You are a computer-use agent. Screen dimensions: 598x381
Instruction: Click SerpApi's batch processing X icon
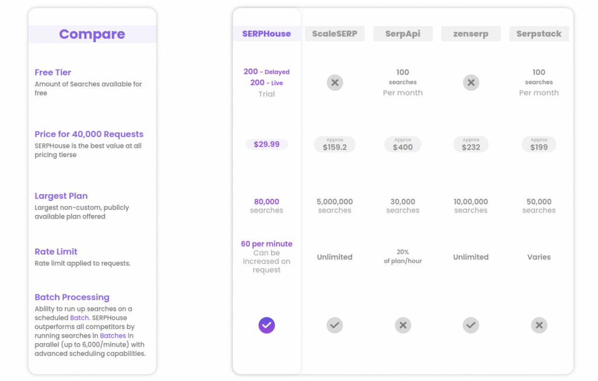click(x=402, y=325)
